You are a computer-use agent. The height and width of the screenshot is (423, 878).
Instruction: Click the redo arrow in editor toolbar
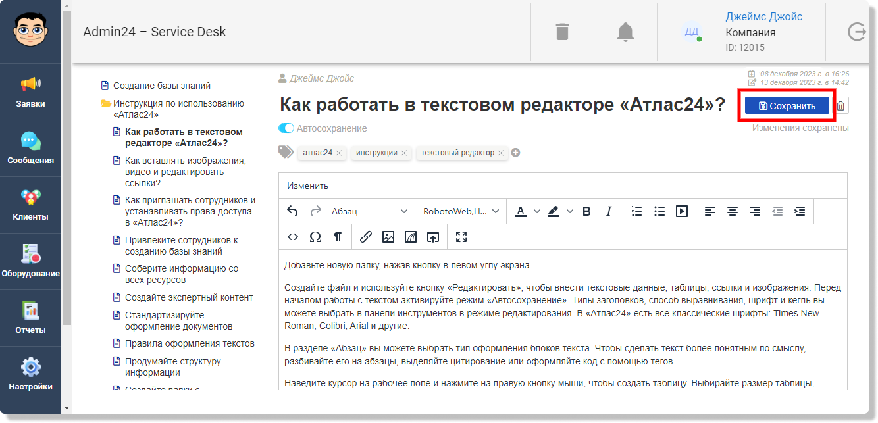[x=315, y=211]
